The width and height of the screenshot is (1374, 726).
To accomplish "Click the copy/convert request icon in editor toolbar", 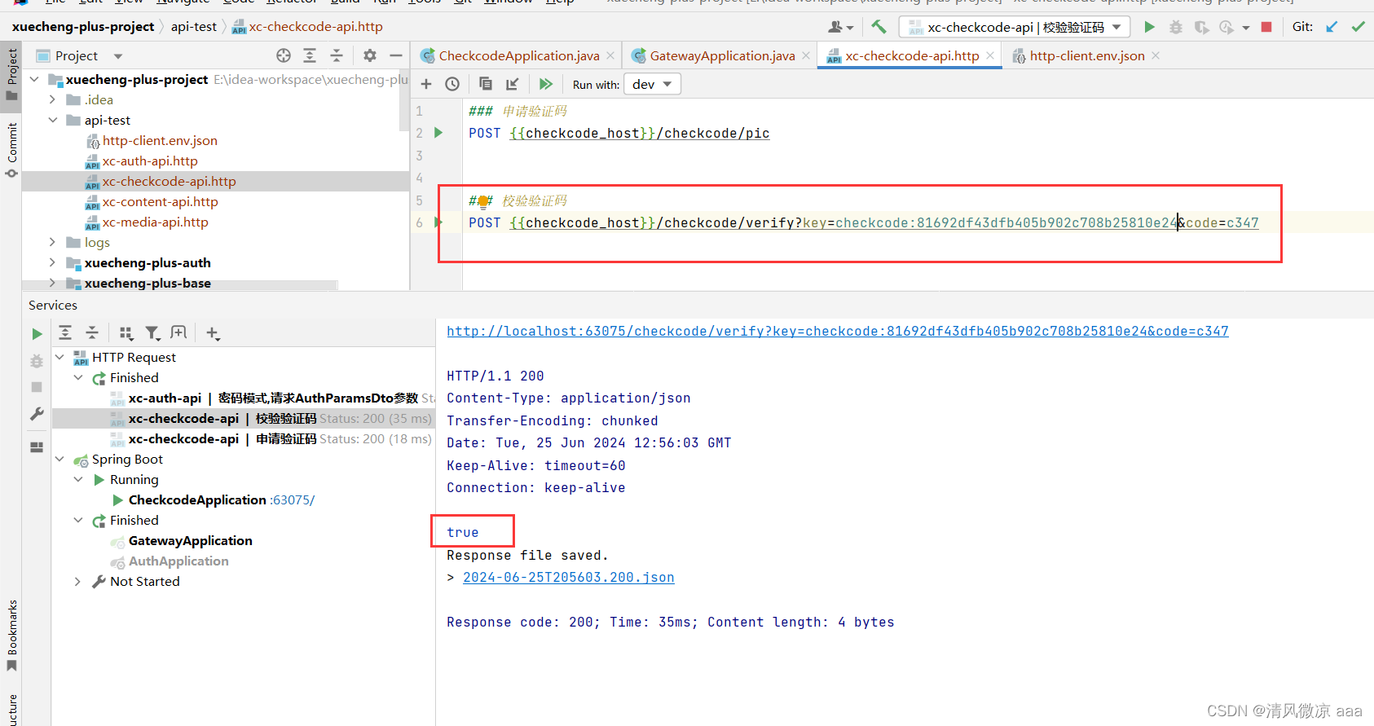I will (486, 84).
